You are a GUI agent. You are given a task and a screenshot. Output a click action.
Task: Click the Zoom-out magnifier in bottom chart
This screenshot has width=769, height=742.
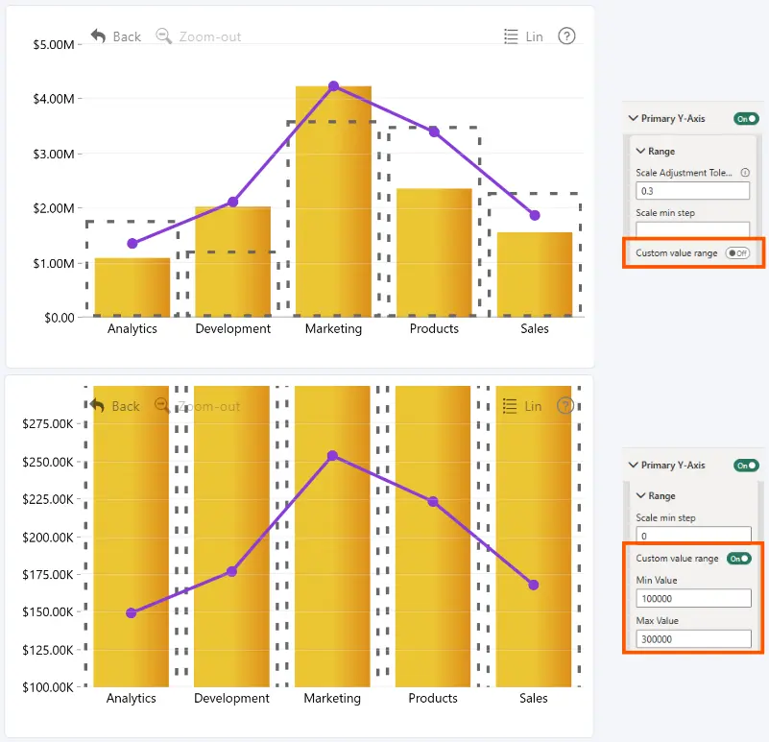(162, 406)
